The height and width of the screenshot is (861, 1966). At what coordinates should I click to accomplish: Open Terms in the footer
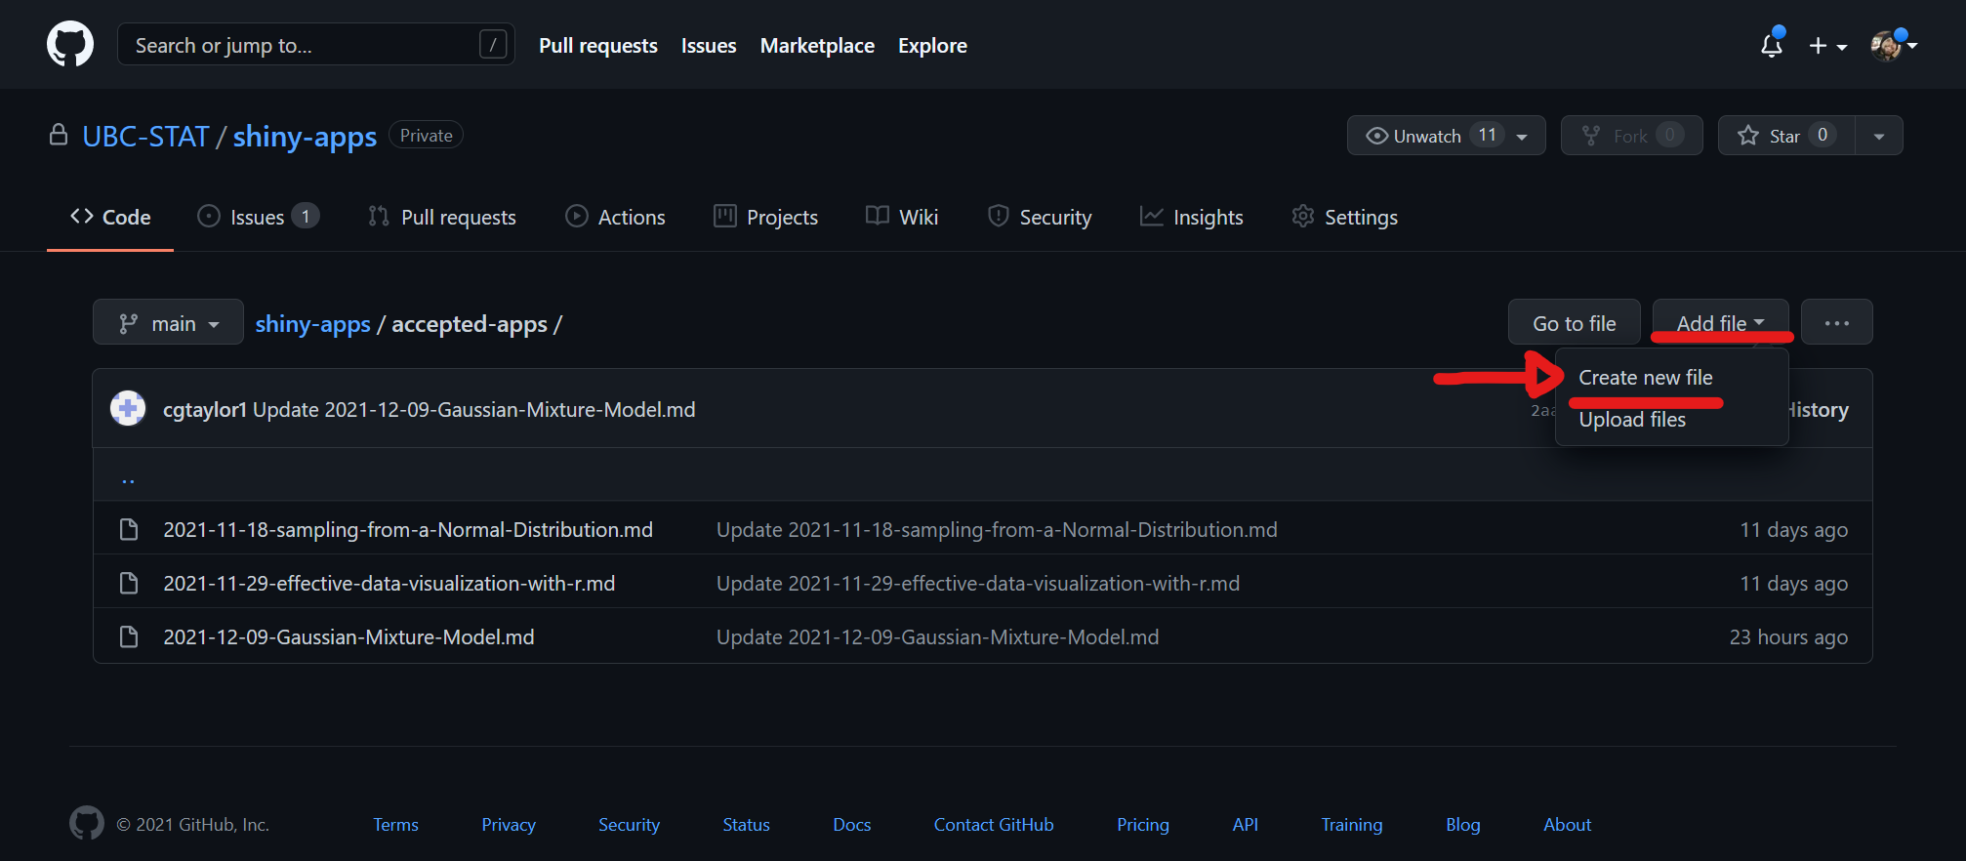pyautogui.click(x=395, y=825)
